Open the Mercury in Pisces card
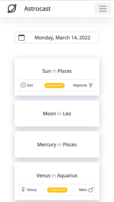The height and width of the screenshot is (202, 114). click(x=57, y=145)
